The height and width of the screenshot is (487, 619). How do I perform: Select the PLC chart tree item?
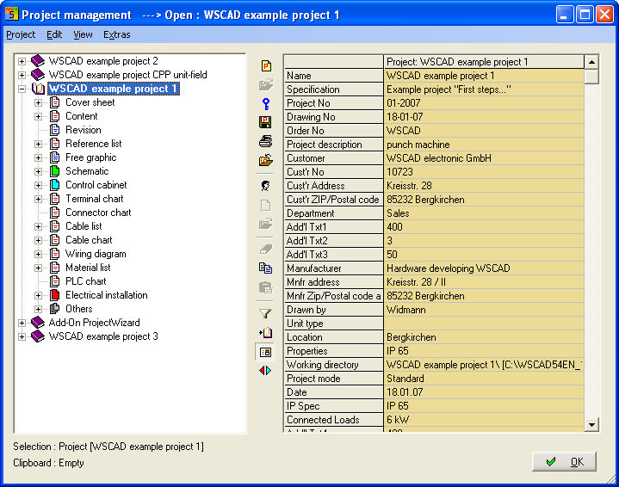(x=86, y=281)
